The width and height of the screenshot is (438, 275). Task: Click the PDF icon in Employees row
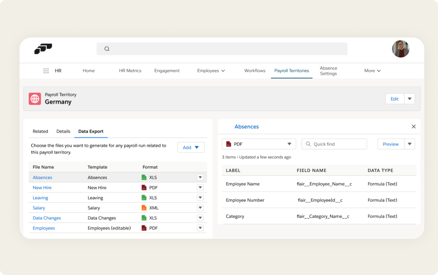point(144,228)
